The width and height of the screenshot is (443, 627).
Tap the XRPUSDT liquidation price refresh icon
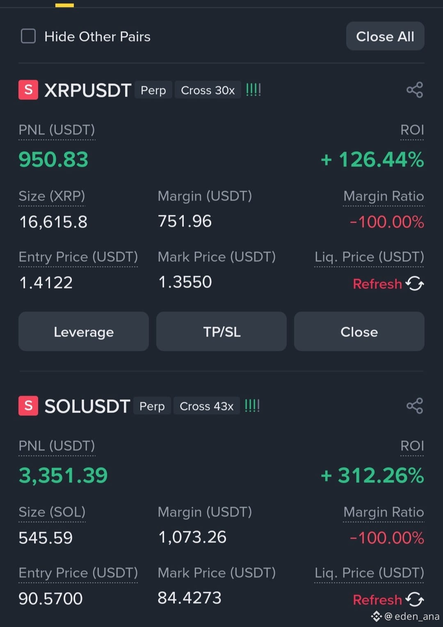[x=415, y=284]
